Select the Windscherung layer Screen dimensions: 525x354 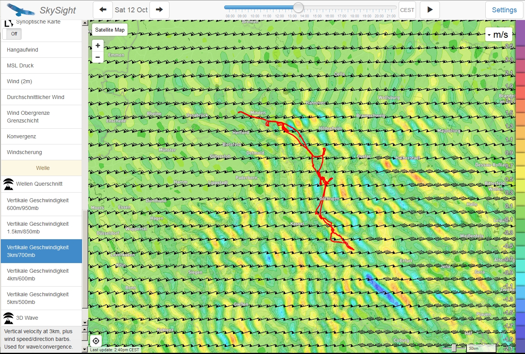pyautogui.click(x=24, y=152)
